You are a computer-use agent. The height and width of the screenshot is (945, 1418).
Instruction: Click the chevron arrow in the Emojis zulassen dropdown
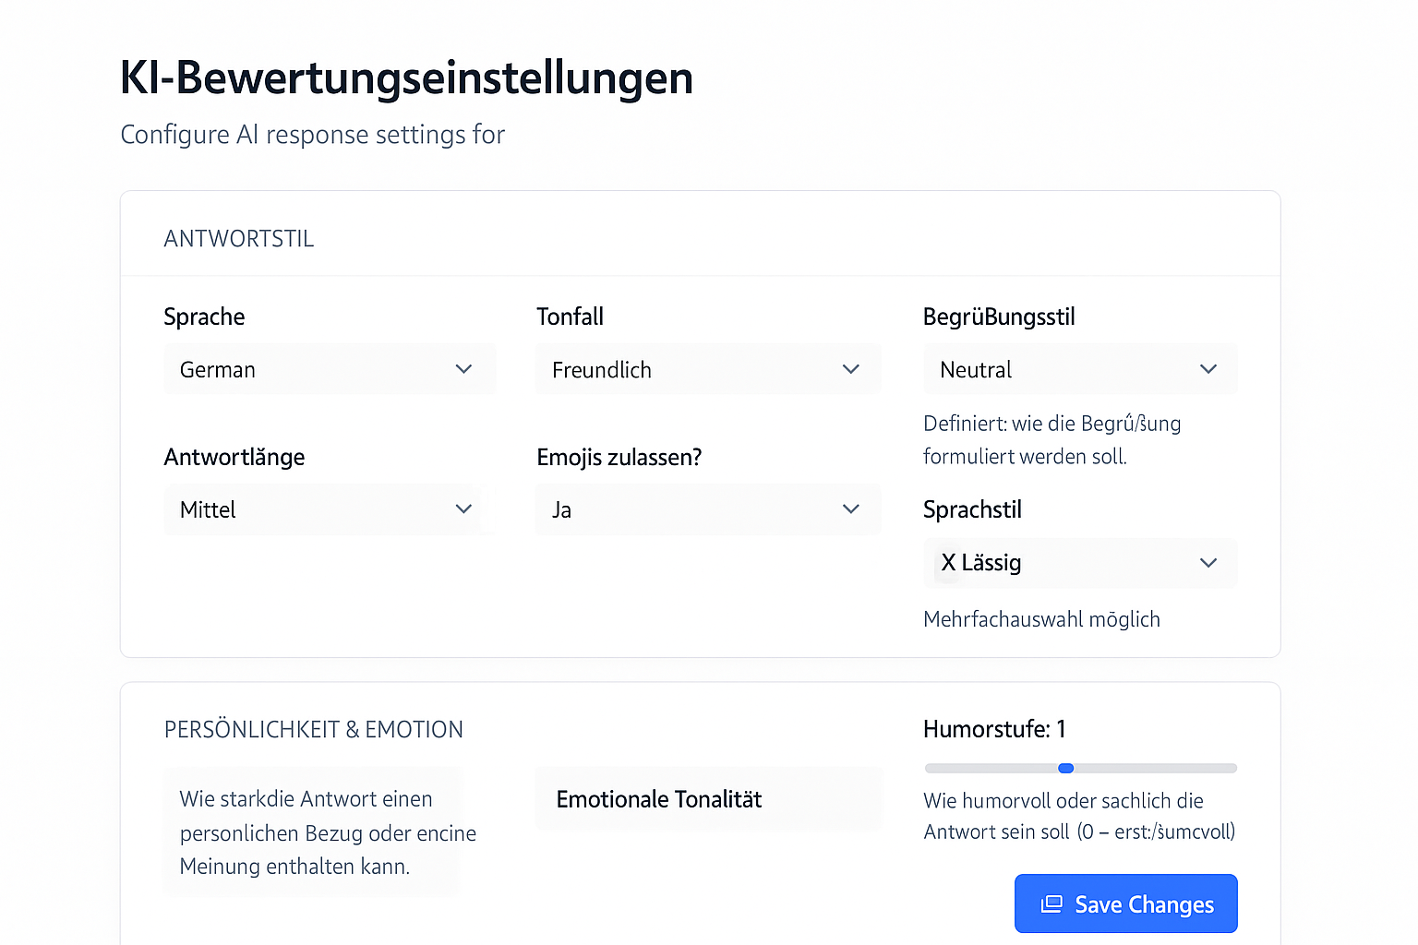[850, 509]
